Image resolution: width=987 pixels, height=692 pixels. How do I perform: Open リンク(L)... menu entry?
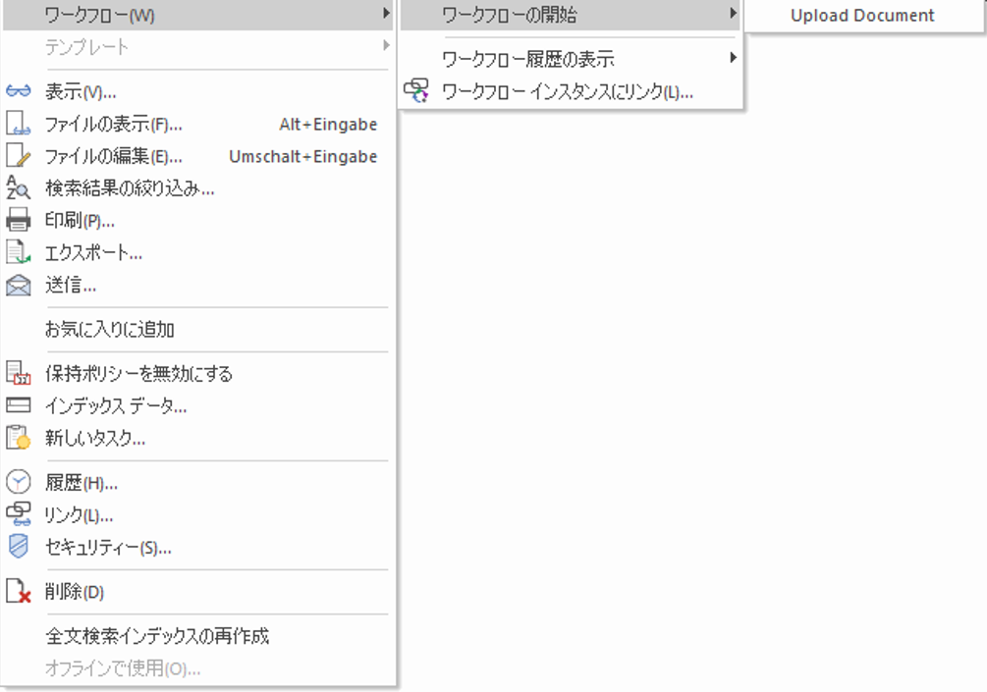[198, 515]
